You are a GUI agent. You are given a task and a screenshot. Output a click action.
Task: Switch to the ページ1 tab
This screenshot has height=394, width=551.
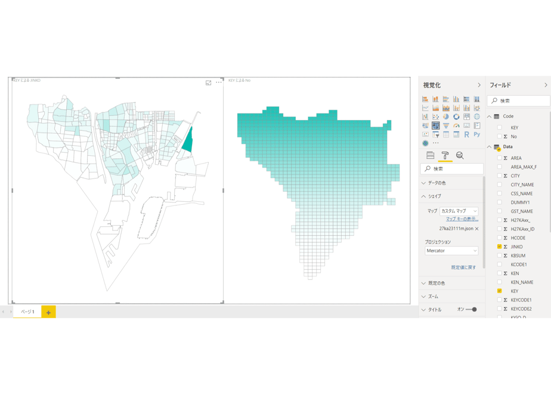27,312
